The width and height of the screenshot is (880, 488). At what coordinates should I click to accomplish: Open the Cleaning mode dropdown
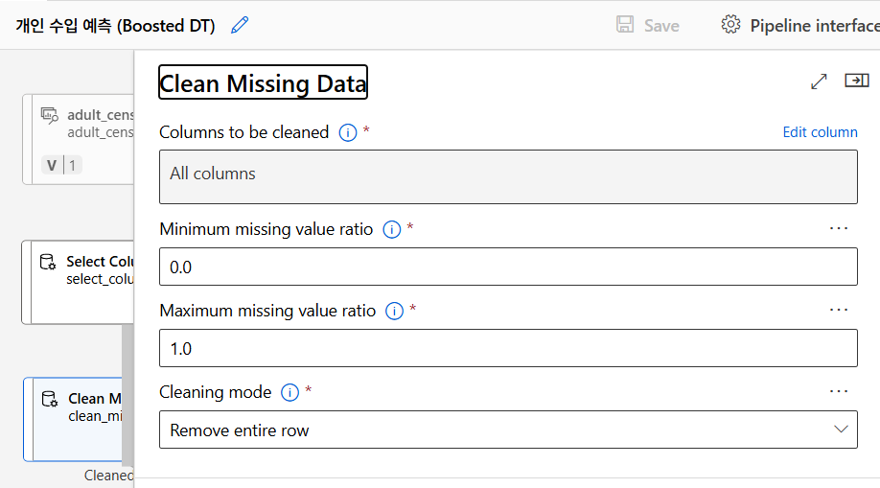click(x=508, y=430)
